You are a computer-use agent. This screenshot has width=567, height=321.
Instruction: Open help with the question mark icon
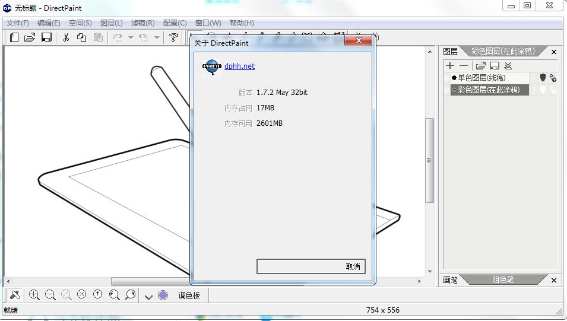coord(173,37)
